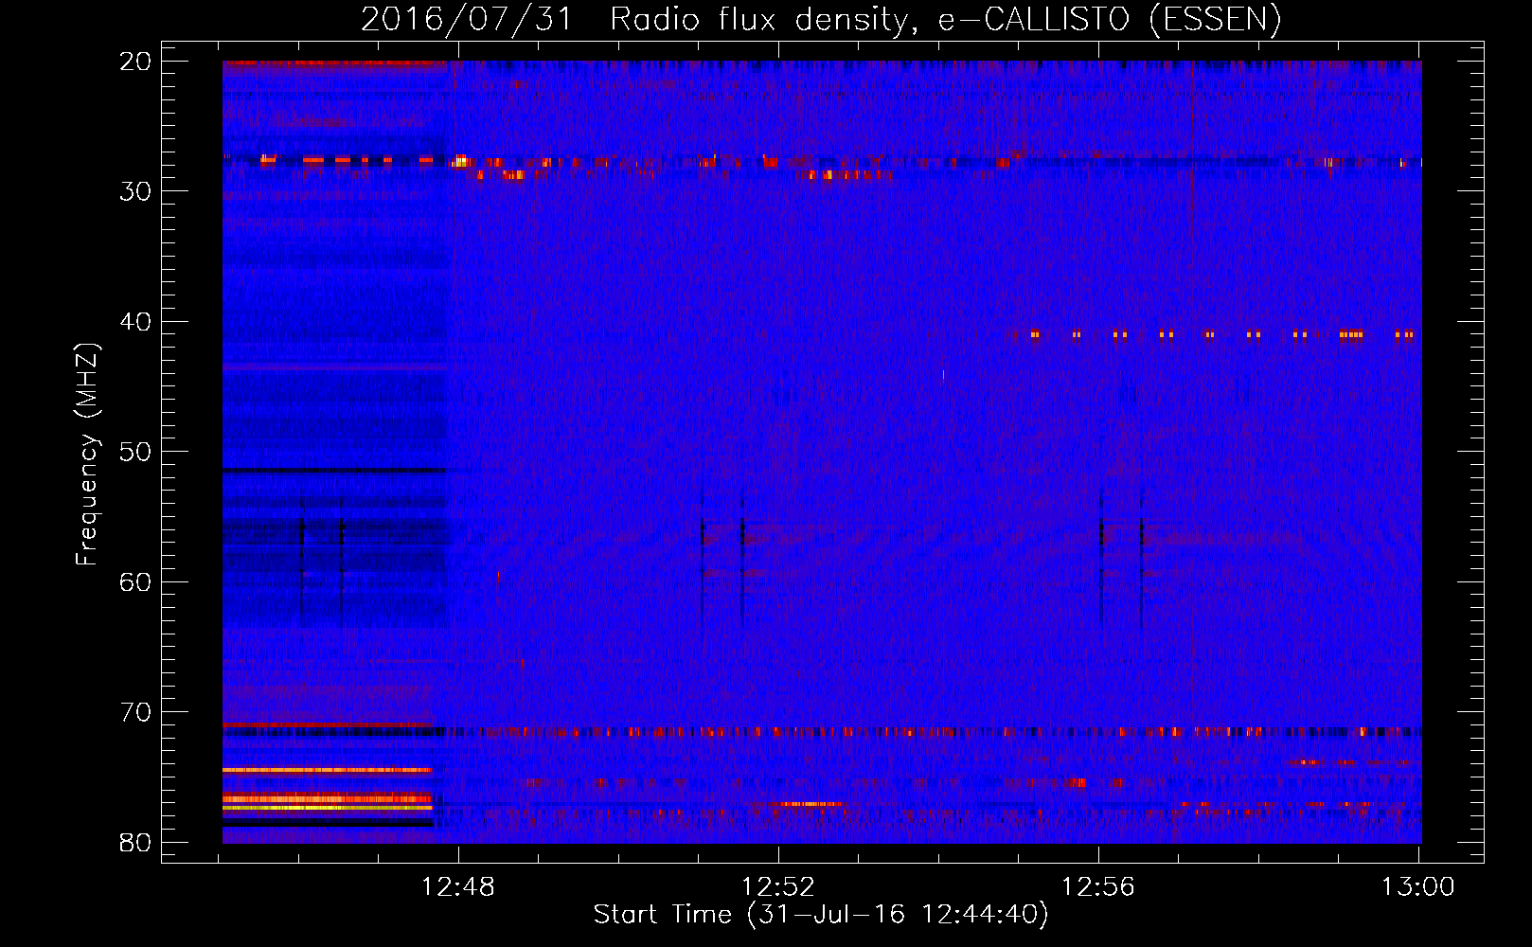Click the 13:00 time tick label

[x=1418, y=887]
